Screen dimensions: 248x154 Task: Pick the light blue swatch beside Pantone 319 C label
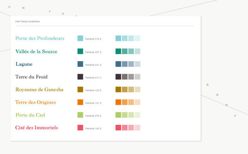click(80, 38)
